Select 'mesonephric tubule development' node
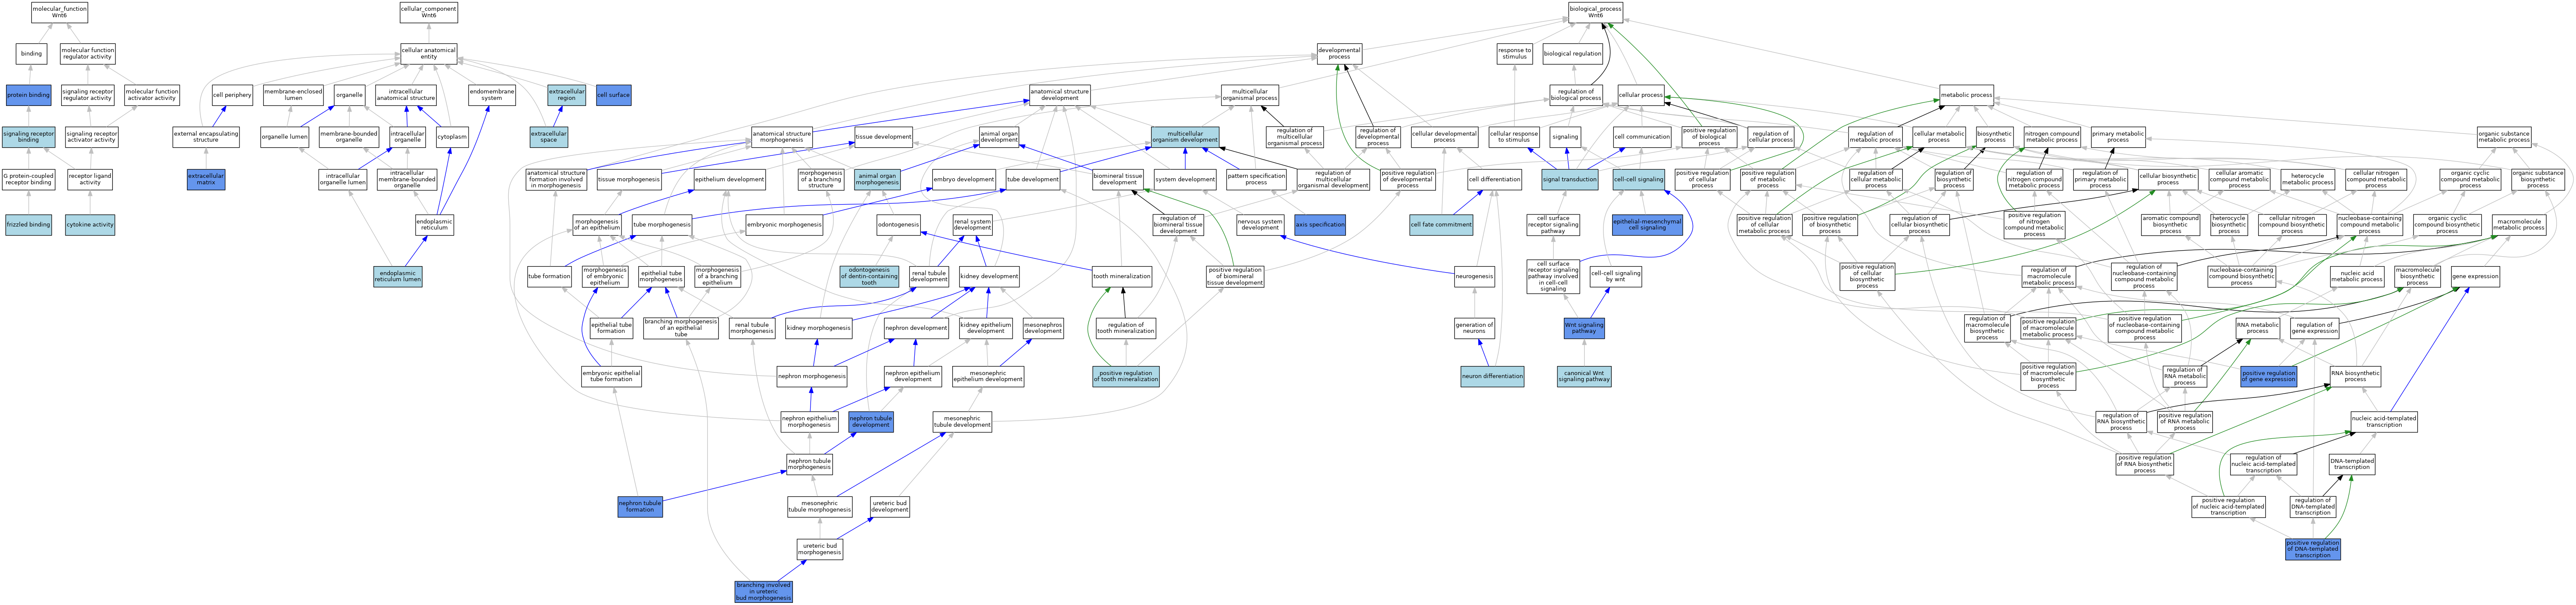Screen dimensions: 2576x605 coord(962,422)
